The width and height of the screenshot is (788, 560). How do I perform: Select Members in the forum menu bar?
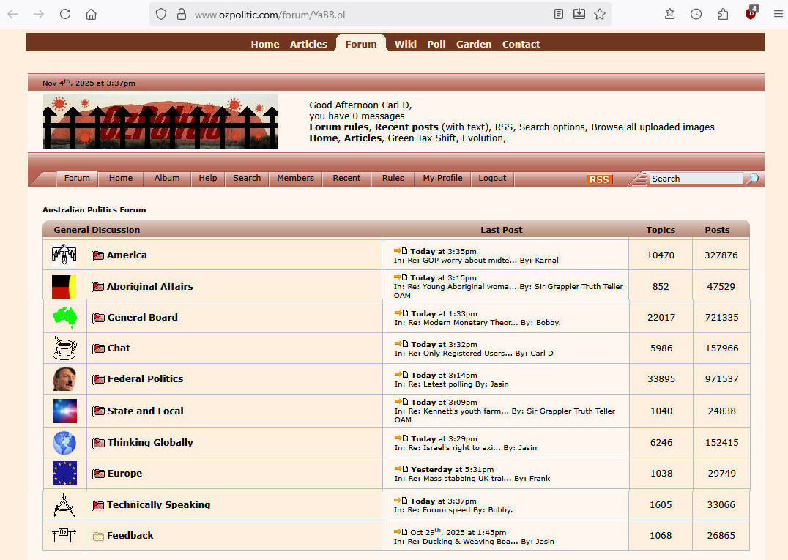point(295,178)
